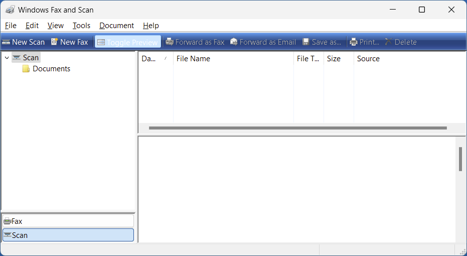
Task: Sort list by File Type column
Action: tap(309, 59)
